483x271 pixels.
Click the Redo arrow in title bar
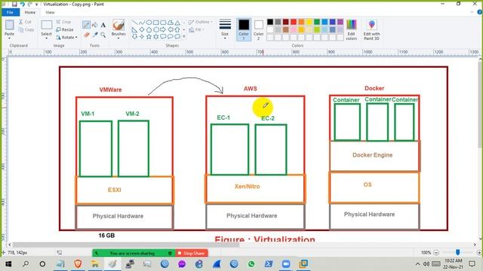click(30, 5)
